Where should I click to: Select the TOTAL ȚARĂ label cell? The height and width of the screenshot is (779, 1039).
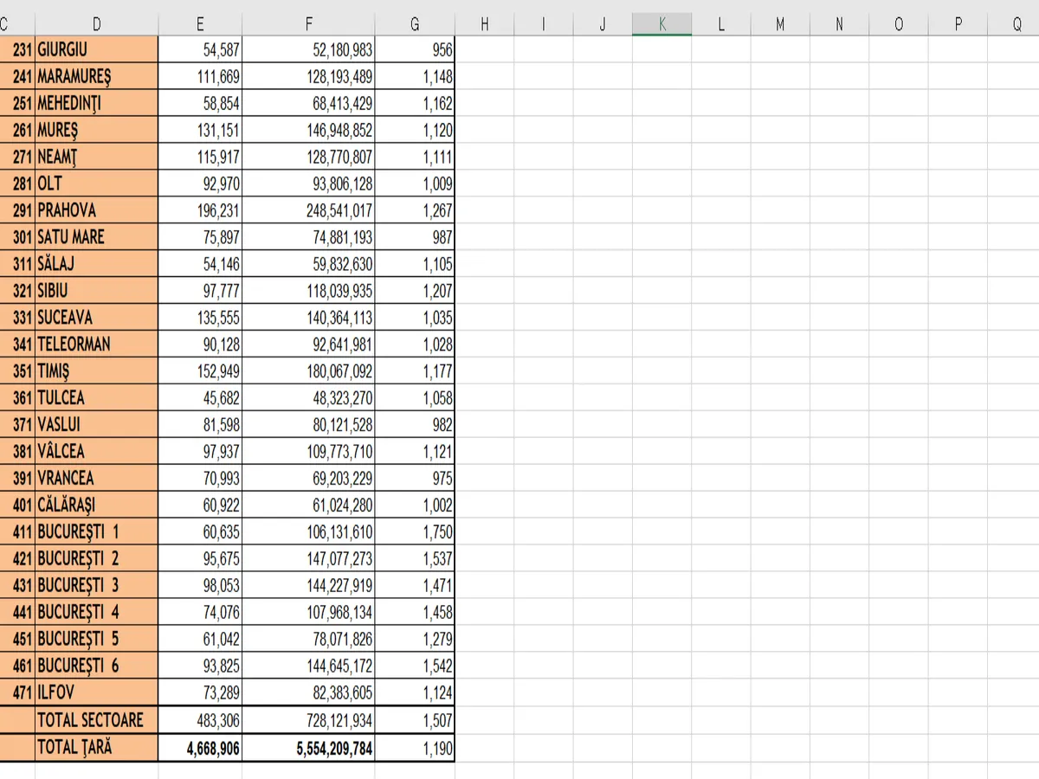96,748
